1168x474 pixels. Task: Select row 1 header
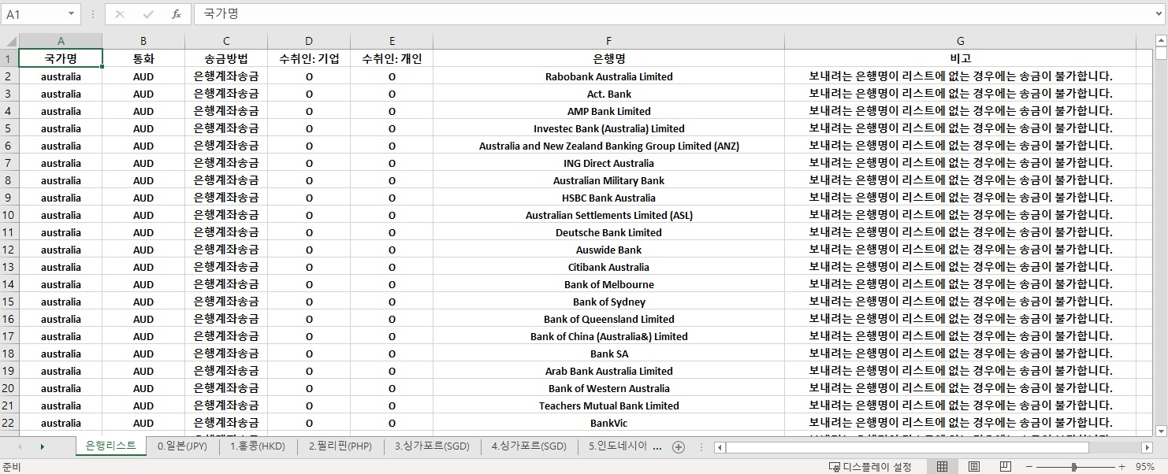[9, 58]
